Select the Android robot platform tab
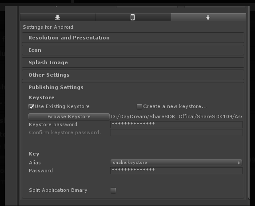Image resolution: width=255 pixels, height=206 pixels. [208, 17]
